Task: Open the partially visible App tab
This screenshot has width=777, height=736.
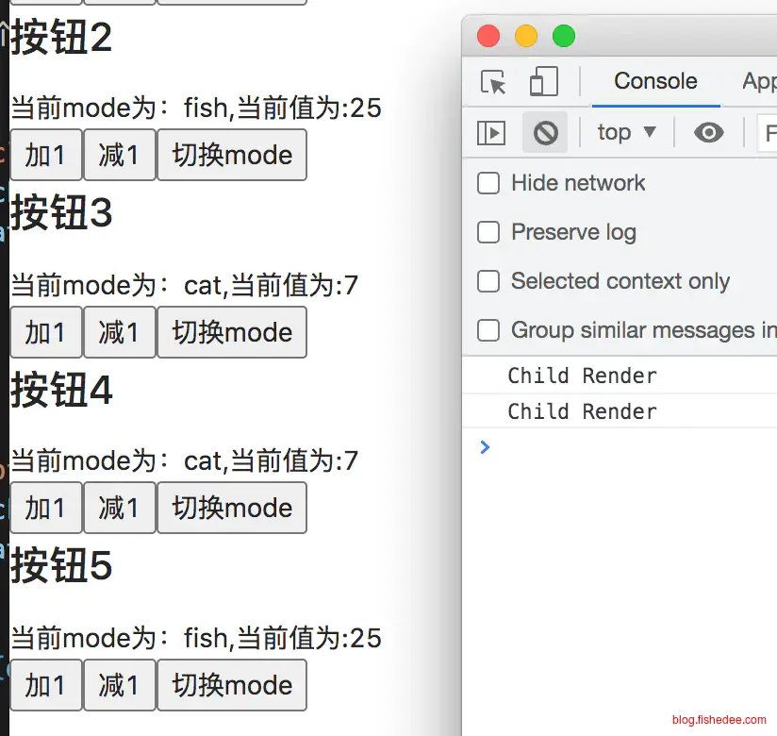Action: pos(759,81)
